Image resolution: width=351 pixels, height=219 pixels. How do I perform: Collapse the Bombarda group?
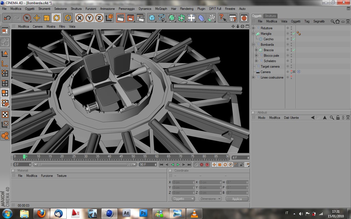tap(253, 45)
